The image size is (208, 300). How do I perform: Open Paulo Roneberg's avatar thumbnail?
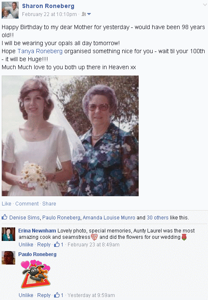[8, 258]
